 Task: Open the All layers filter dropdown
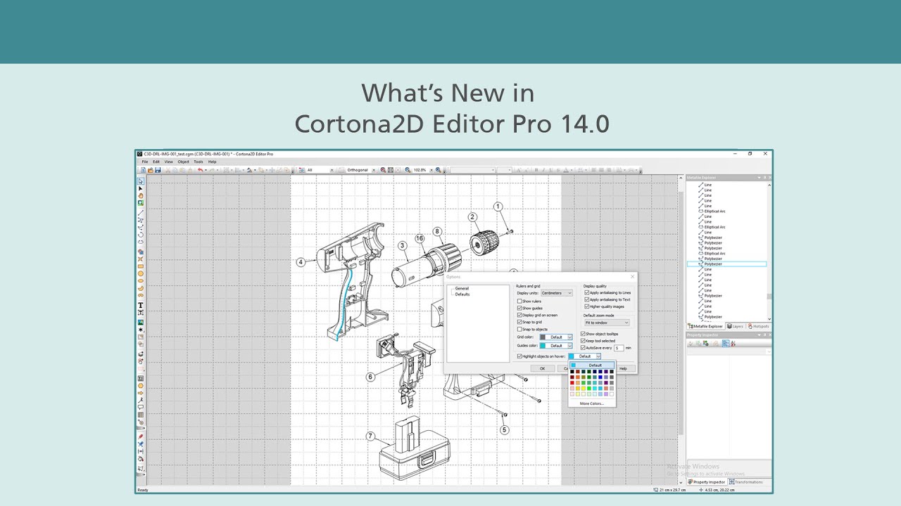332,170
